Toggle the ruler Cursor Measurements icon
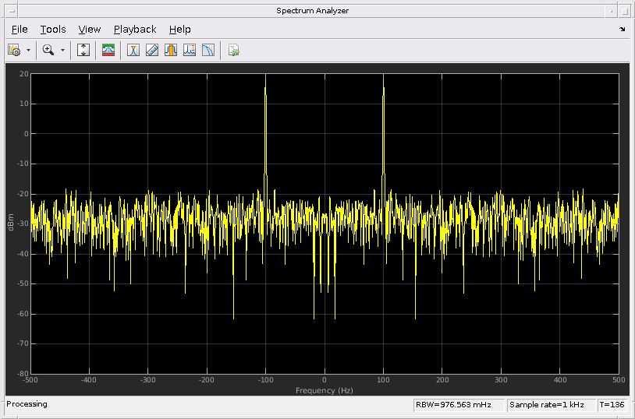Image resolution: width=635 pixels, height=419 pixels. 152,50
